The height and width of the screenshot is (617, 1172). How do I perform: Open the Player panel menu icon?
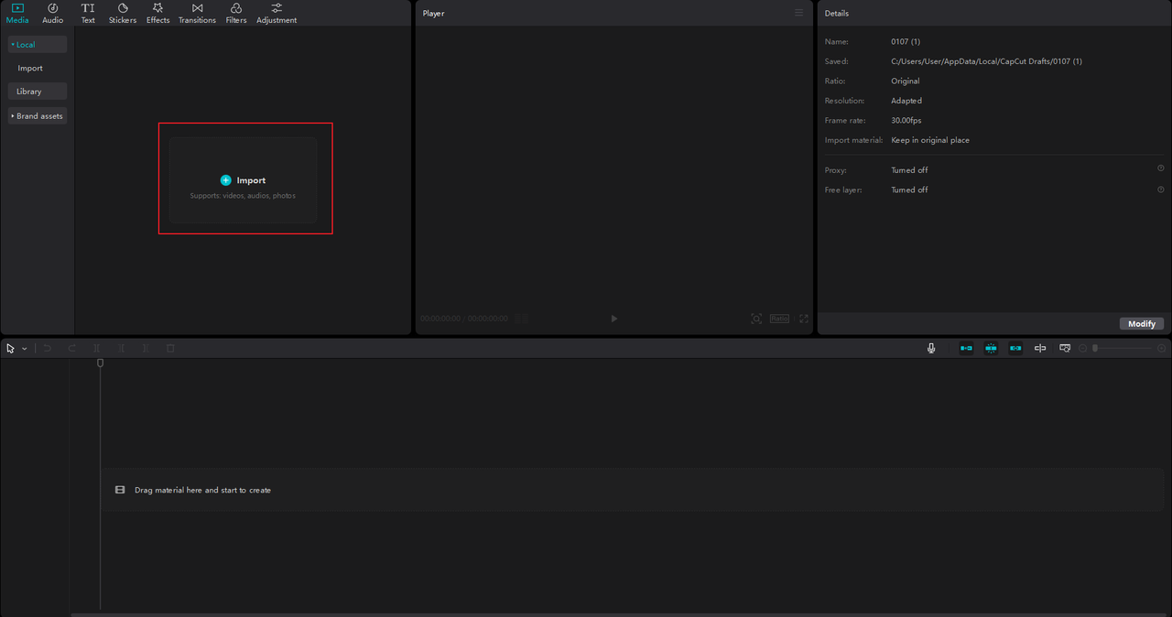(x=798, y=13)
